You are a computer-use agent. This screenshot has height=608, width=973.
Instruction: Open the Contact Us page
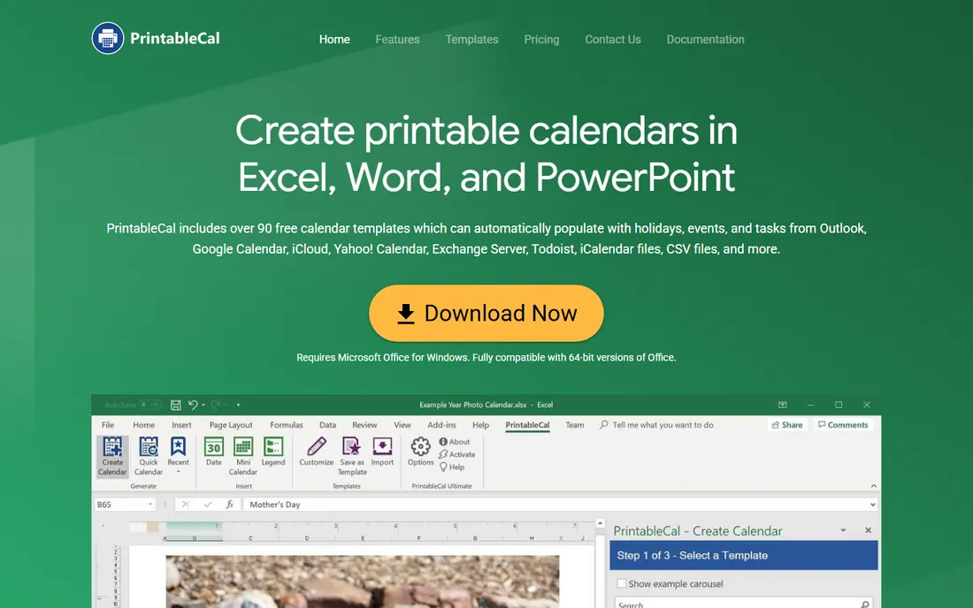(x=612, y=40)
